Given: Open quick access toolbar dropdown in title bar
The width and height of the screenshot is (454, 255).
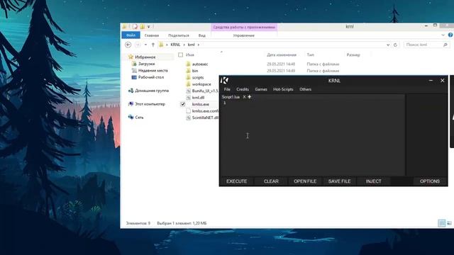Looking at the screenshot, I should tap(149, 27).
